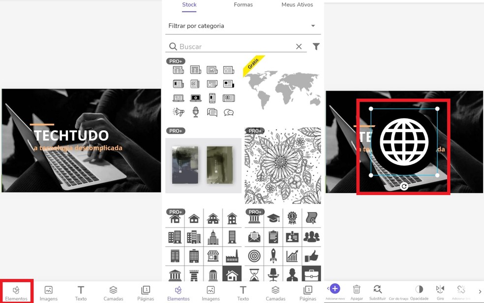Open the Opacidade half-circle control
Viewport: 484px width, 303px height.
pos(419,289)
